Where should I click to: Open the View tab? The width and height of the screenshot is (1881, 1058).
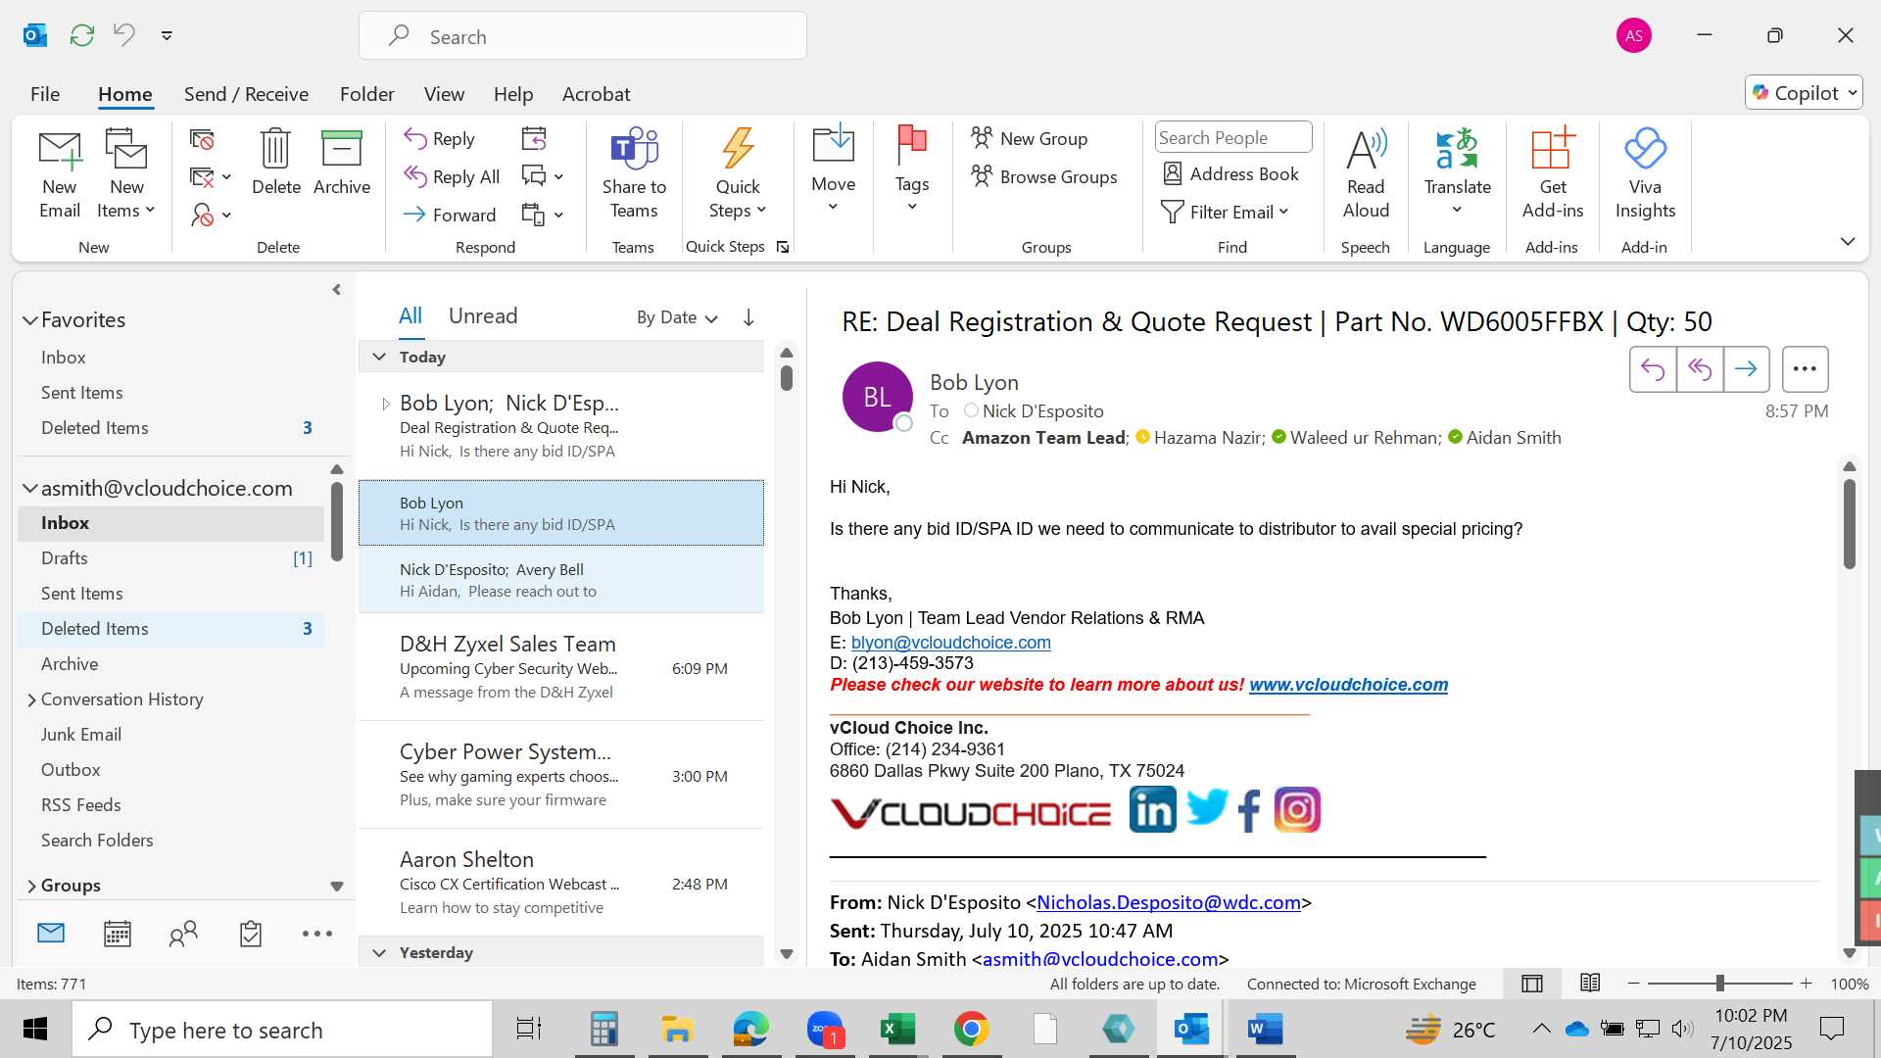(444, 94)
